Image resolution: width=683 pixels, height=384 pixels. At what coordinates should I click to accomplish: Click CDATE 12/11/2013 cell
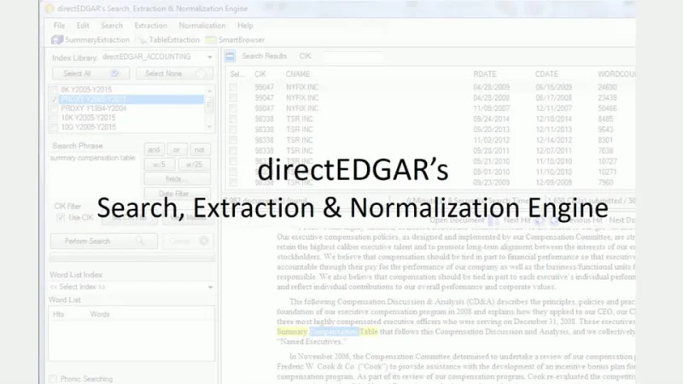[x=553, y=130]
